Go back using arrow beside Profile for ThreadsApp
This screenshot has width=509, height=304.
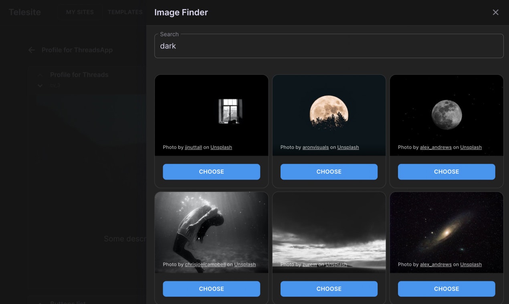pos(32,50)
